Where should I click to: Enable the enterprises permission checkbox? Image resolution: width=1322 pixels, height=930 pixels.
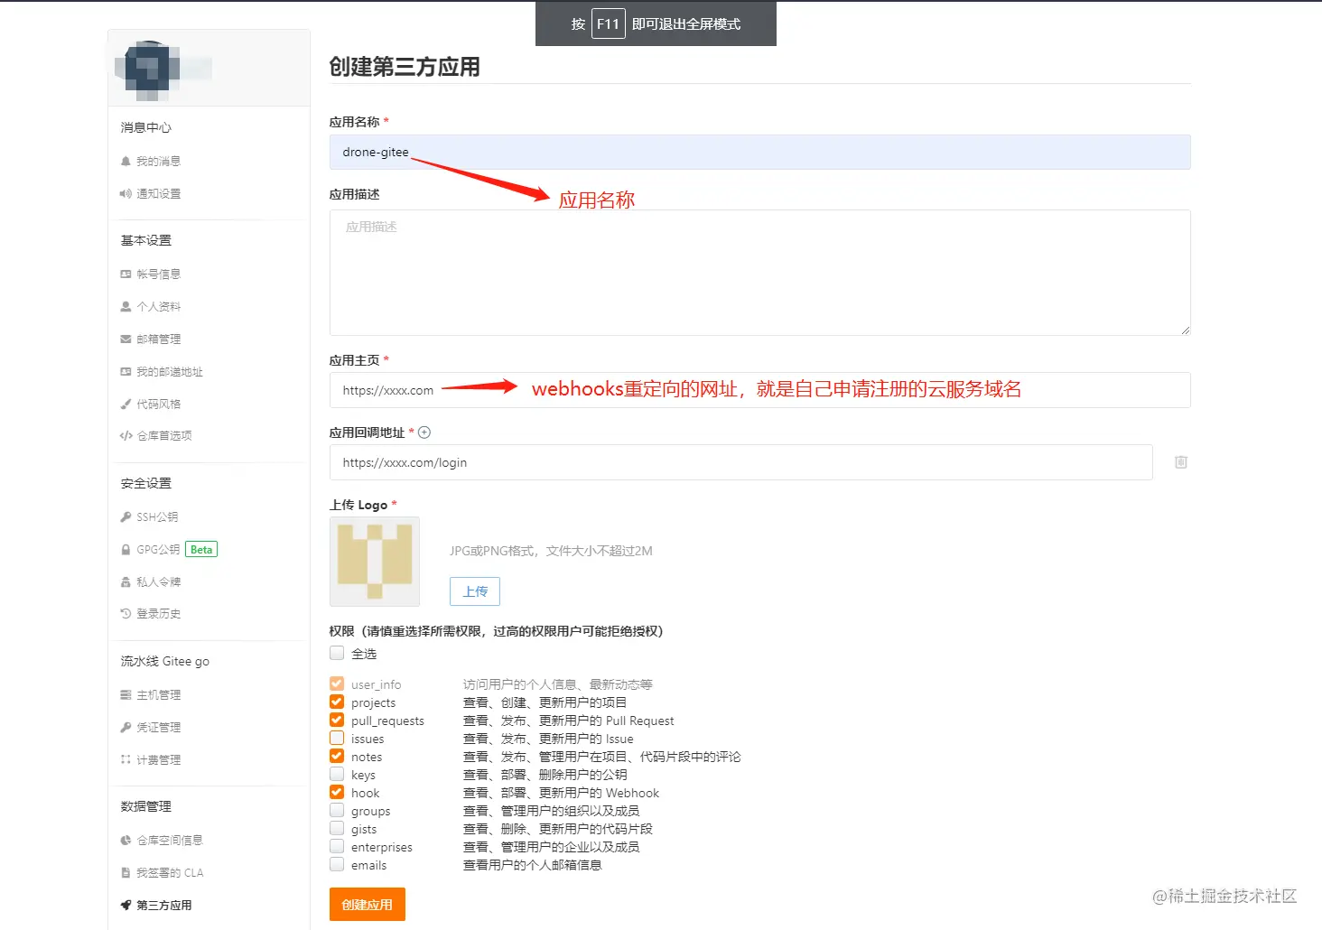click(x=337, y=847)
